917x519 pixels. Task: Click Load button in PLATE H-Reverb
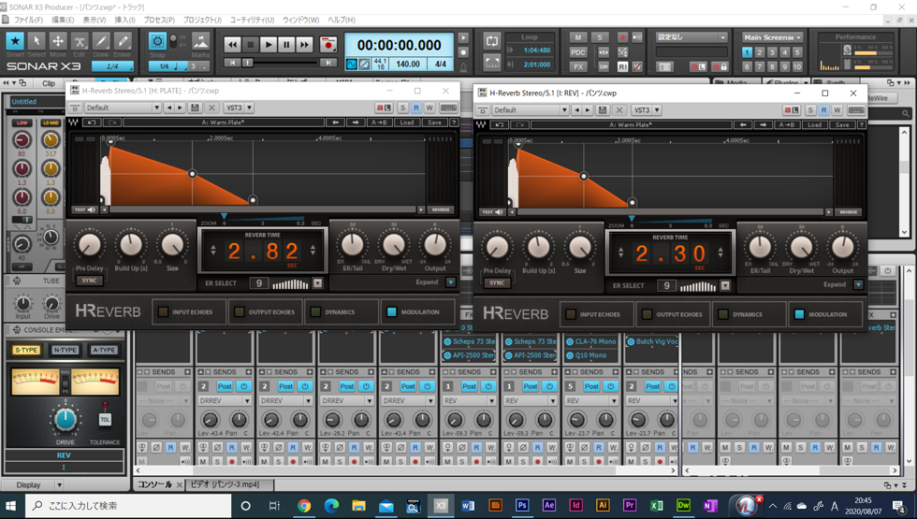[x=407, y=123]
